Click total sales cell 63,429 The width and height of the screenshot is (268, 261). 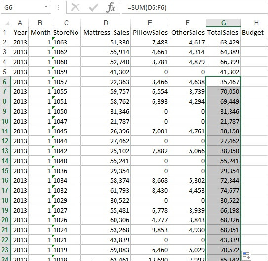[224, 42]
